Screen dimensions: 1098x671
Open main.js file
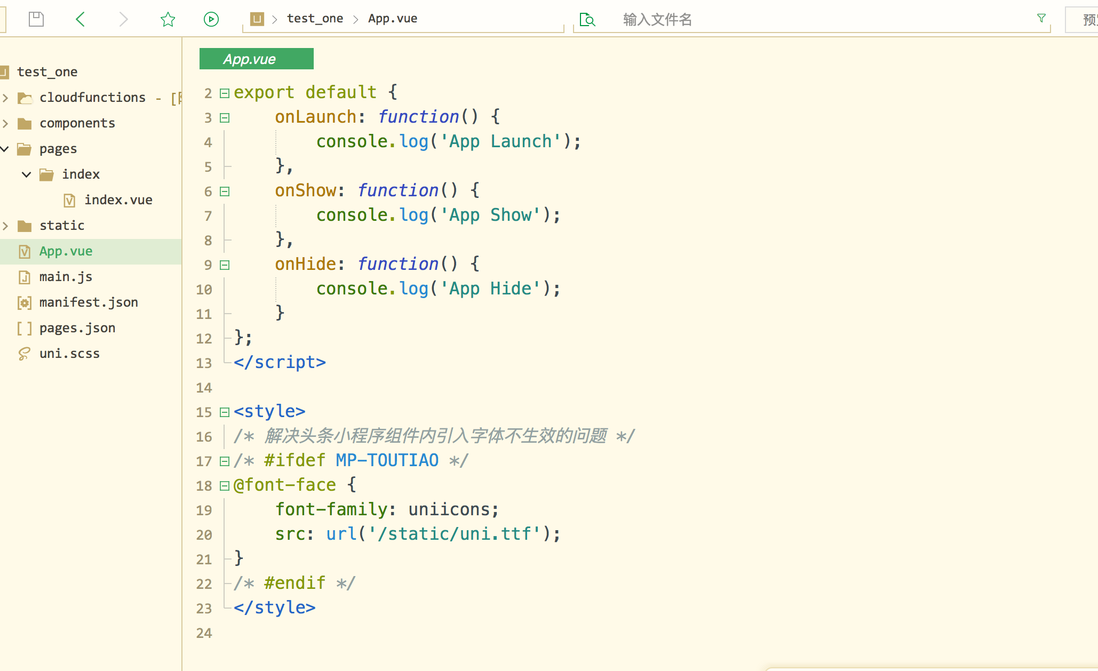click(x=66, y=277)
